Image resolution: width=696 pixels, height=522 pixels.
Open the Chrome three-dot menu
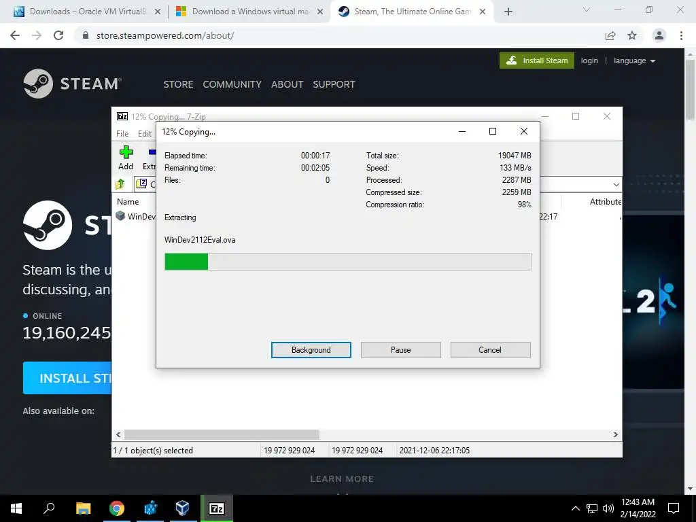click(681, 35)
